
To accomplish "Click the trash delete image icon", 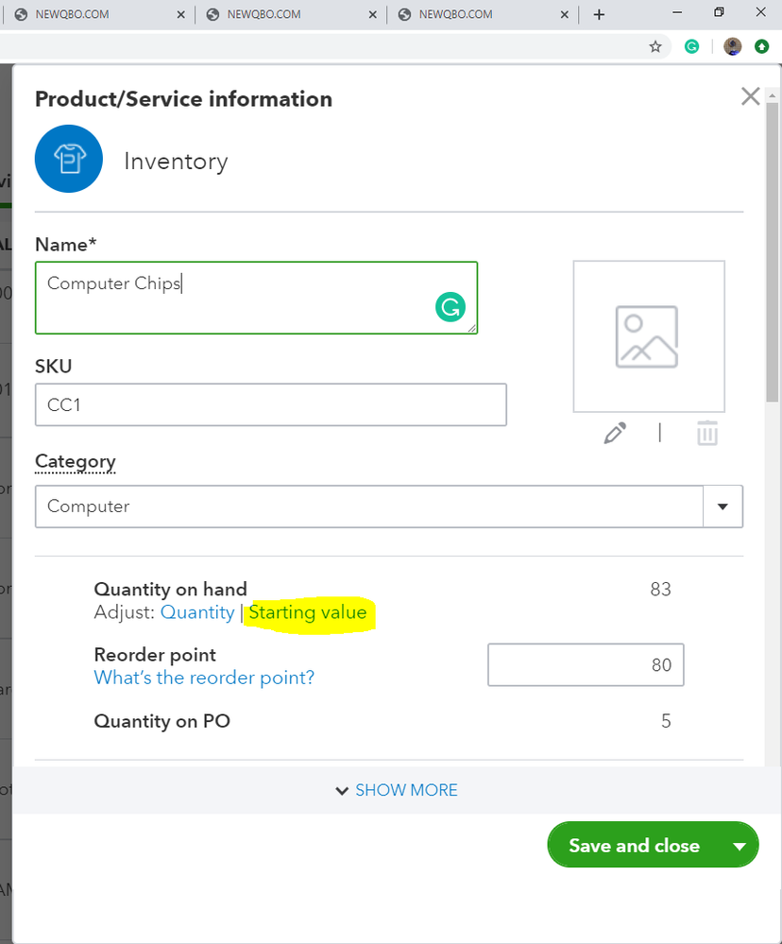I will coord(707,434).
